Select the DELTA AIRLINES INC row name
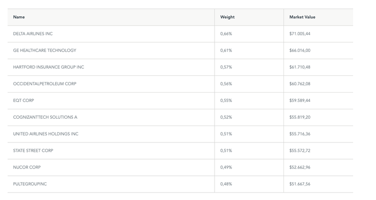 tap(33, 34)
